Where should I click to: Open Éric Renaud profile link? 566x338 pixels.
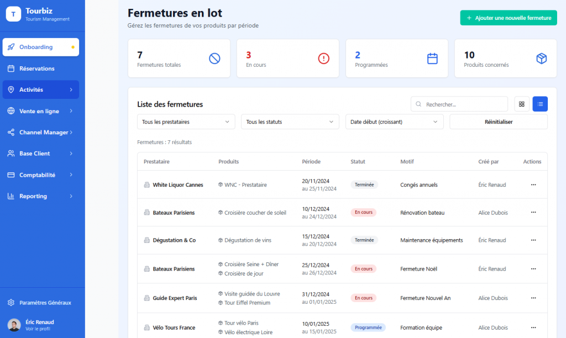coord(38,329)
